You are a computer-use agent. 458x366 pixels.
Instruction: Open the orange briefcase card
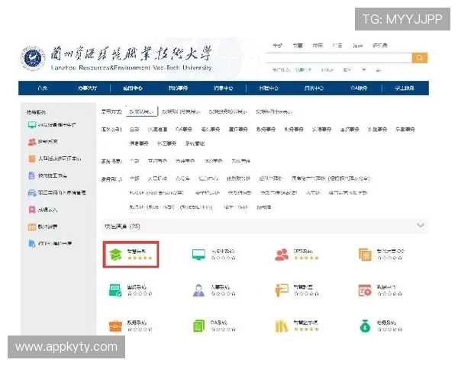pyautogui.click(x=131, y=326)
